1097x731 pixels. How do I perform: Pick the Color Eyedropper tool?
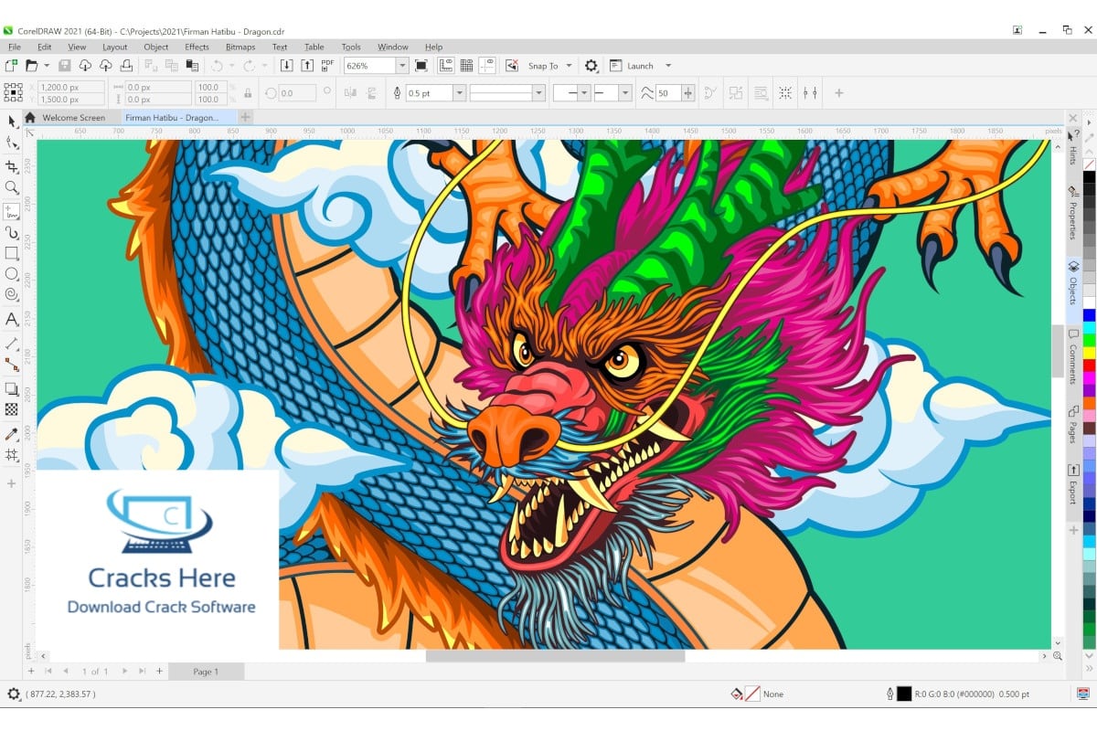pyautogui.click(x=11, y=434)
